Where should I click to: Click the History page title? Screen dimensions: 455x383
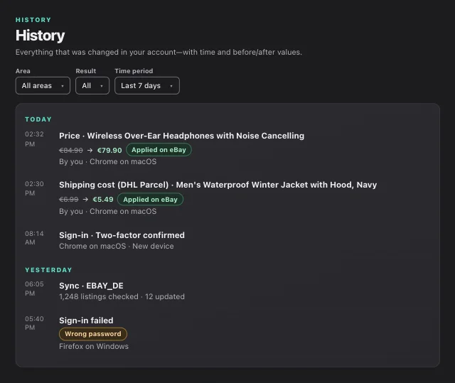(40, 36)
